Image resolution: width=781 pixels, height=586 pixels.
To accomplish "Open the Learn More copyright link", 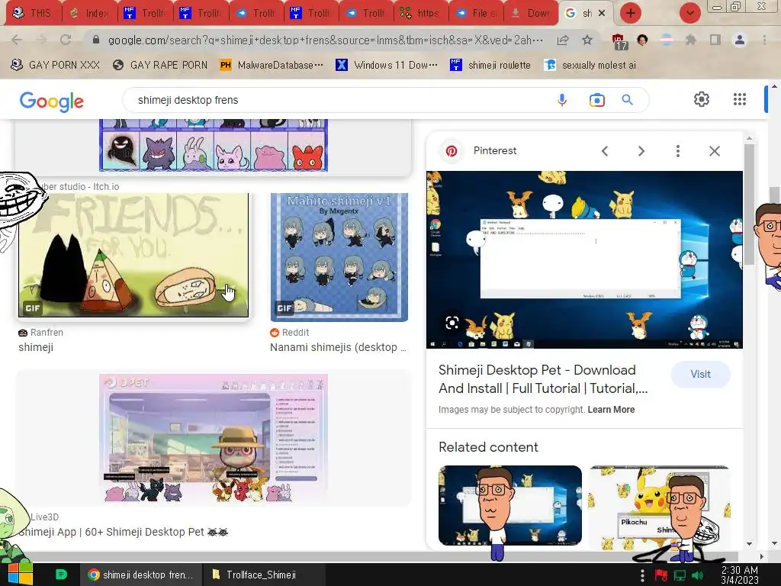I will coord(611,410).
